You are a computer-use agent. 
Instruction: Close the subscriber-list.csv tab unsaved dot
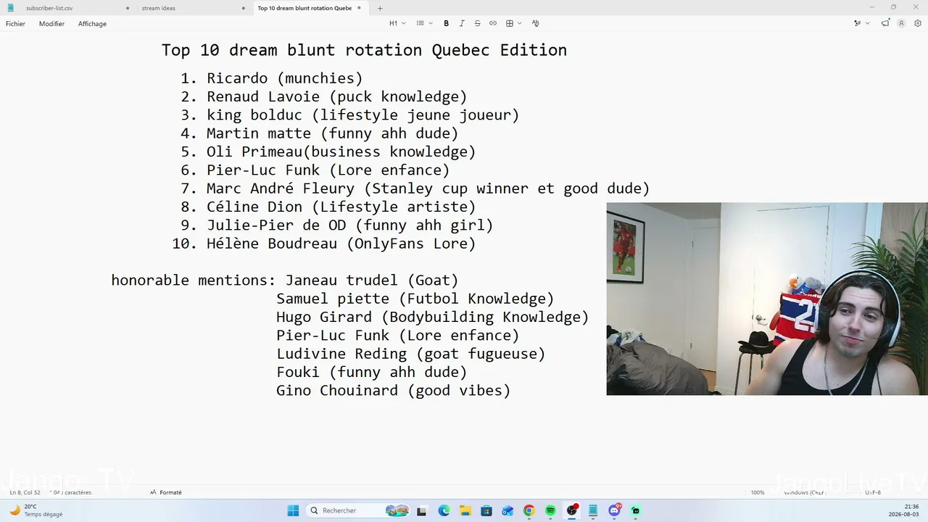click(128, 8)
